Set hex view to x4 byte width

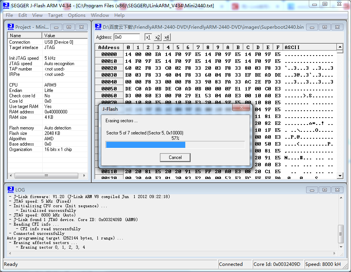tap(166, 37)
